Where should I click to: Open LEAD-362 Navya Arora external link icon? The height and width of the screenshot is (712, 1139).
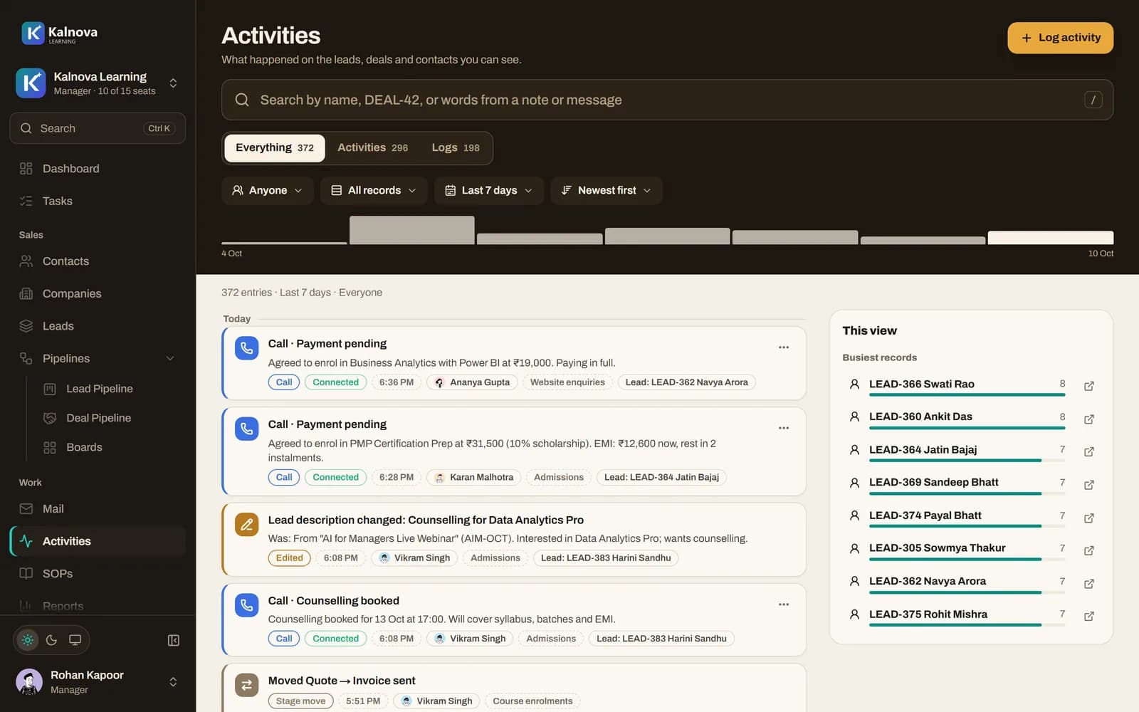[x=1089, y=584]
